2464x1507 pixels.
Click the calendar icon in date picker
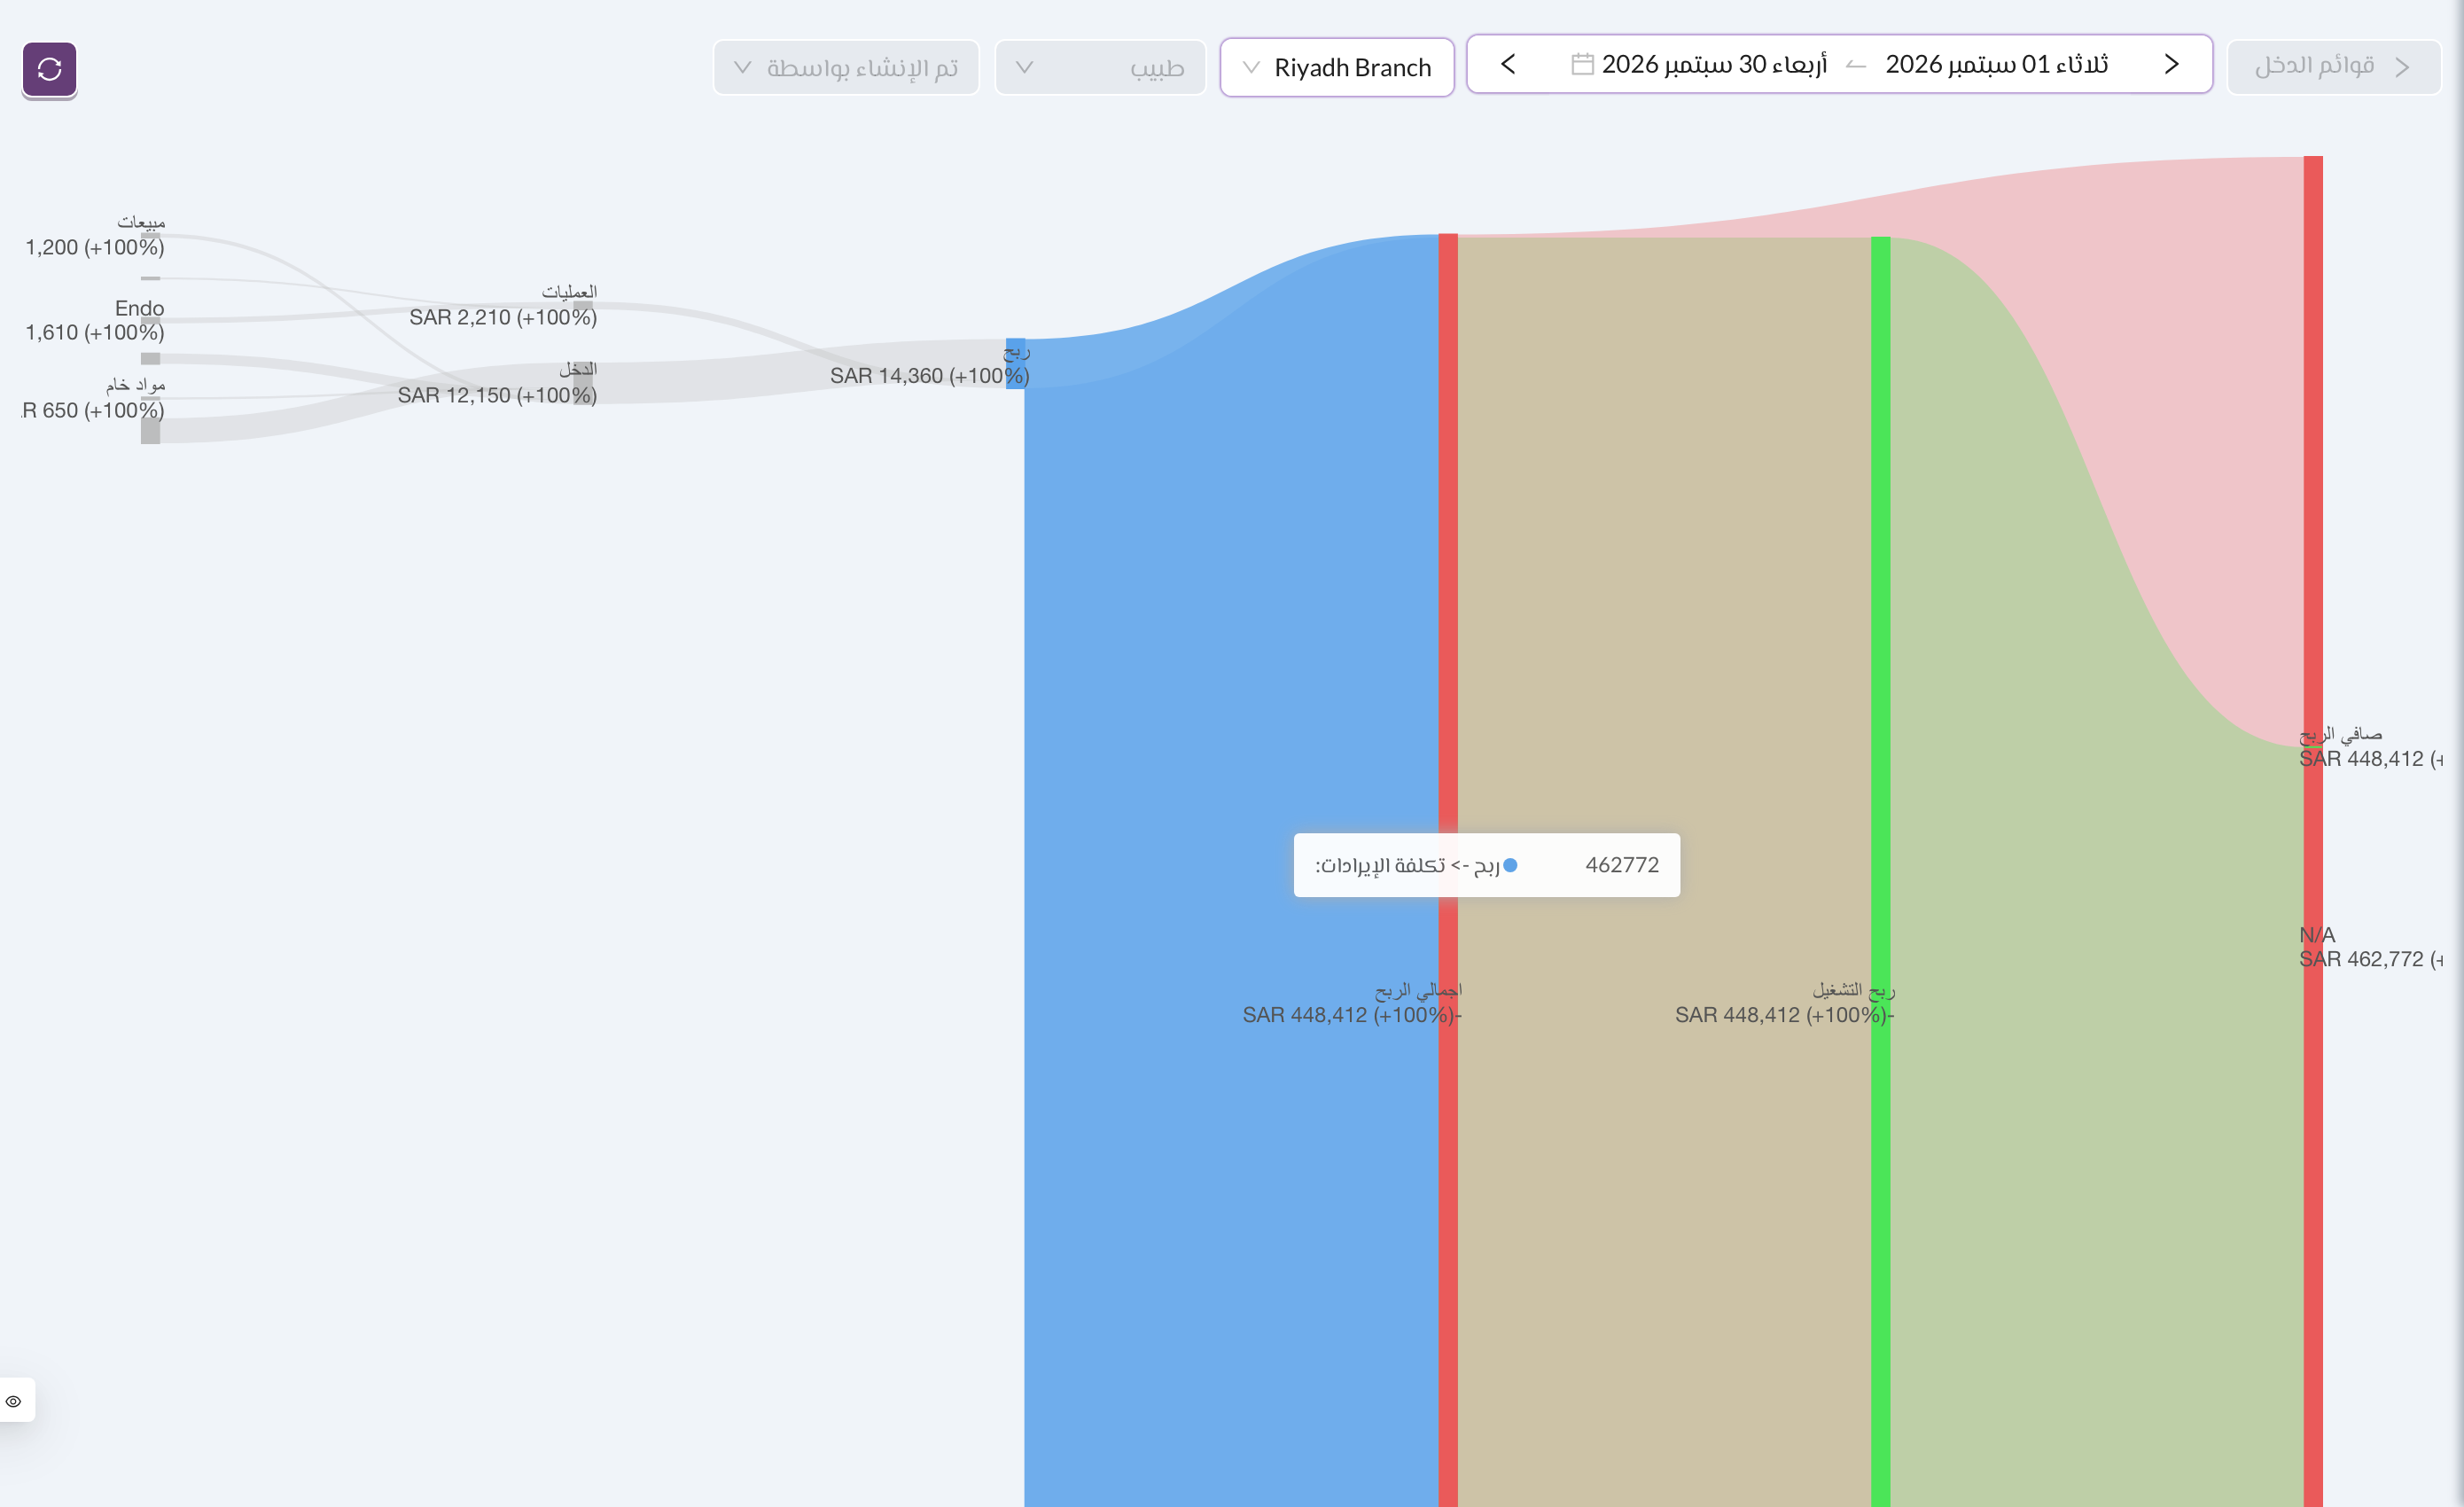[1582, 64]
